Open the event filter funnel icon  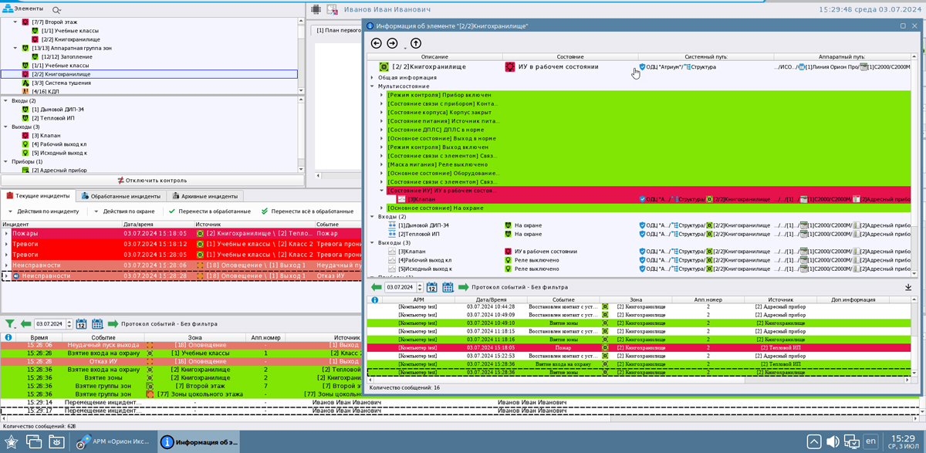10,324
